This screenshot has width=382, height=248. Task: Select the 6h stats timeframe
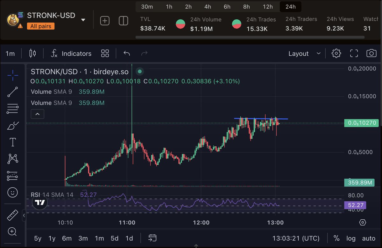tap(227, 7)
